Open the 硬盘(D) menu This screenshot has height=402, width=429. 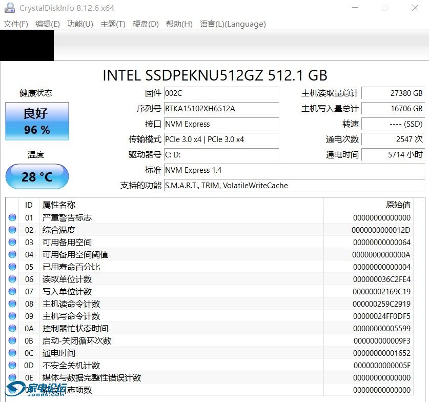coord(146,24)
